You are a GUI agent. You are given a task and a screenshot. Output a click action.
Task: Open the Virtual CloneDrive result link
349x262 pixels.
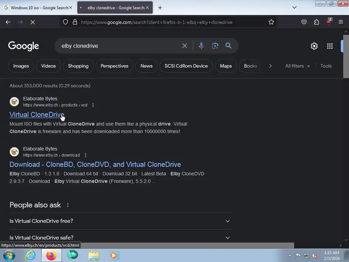(x=37, y=115)
